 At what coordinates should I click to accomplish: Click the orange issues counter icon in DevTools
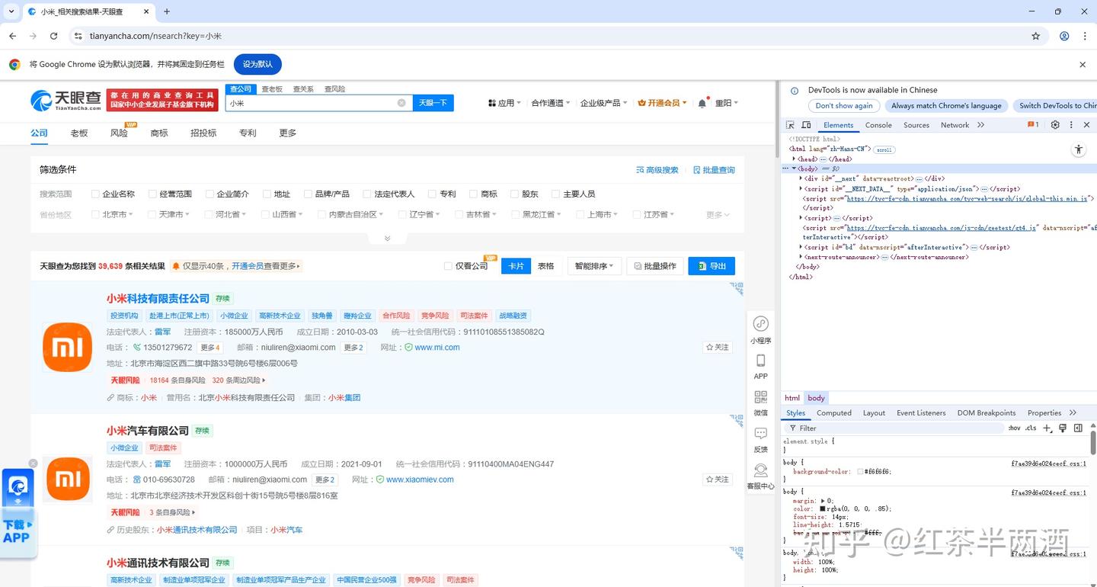pos(1033,125)
